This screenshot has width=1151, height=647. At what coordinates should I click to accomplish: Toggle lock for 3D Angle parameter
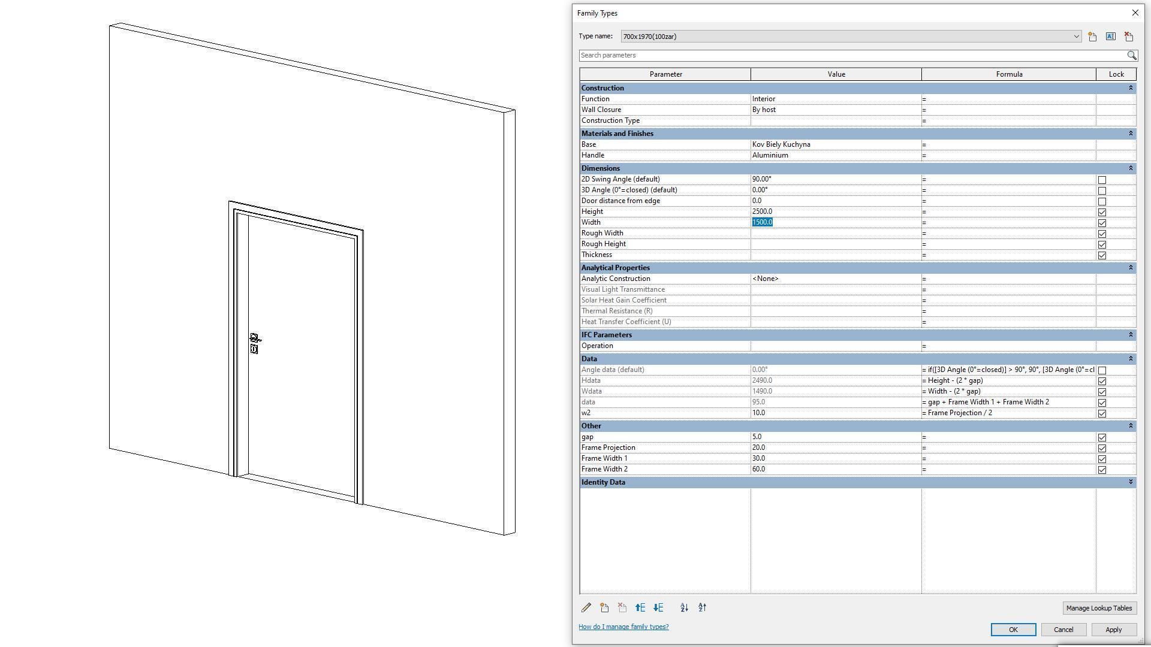(x=1102, y=191)
